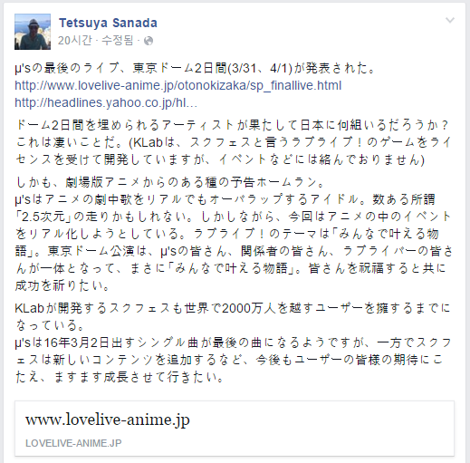This screenshot has width=470, height=463.
Task: Click the 20시간 post timestamp
Action: pos(74,41)
